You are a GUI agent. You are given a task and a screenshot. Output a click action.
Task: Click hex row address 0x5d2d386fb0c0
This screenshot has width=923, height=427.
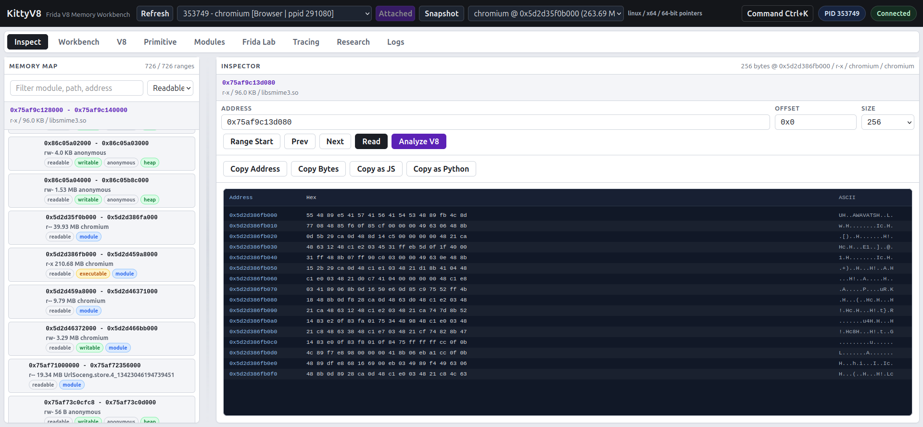click(253, 342)
